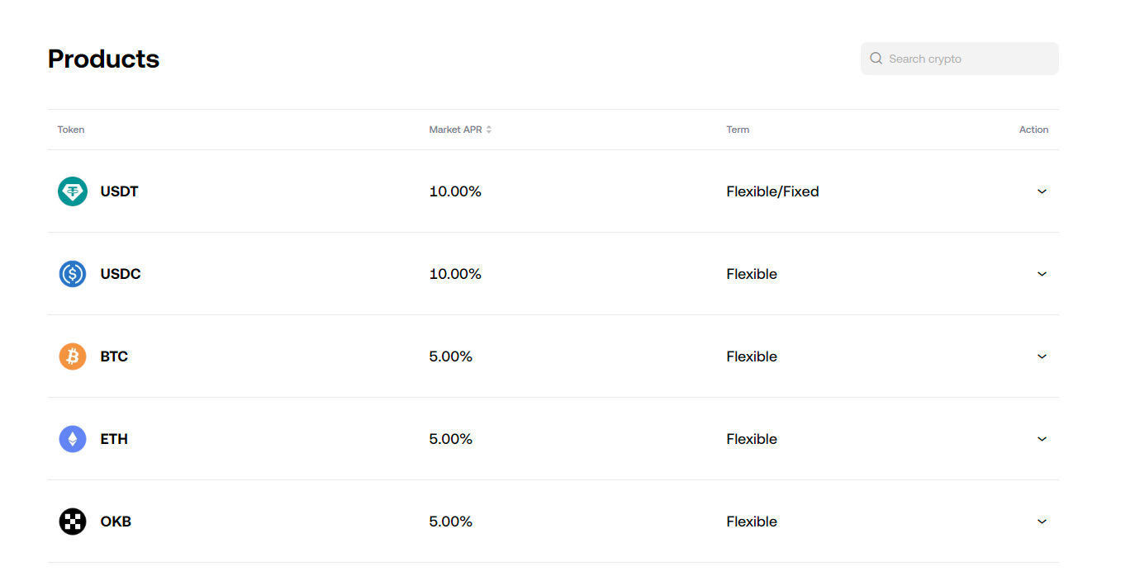Viewport: 1130px width, 576px height.
Task: Expand the USDT row chevron
Action: point(1042,191)
